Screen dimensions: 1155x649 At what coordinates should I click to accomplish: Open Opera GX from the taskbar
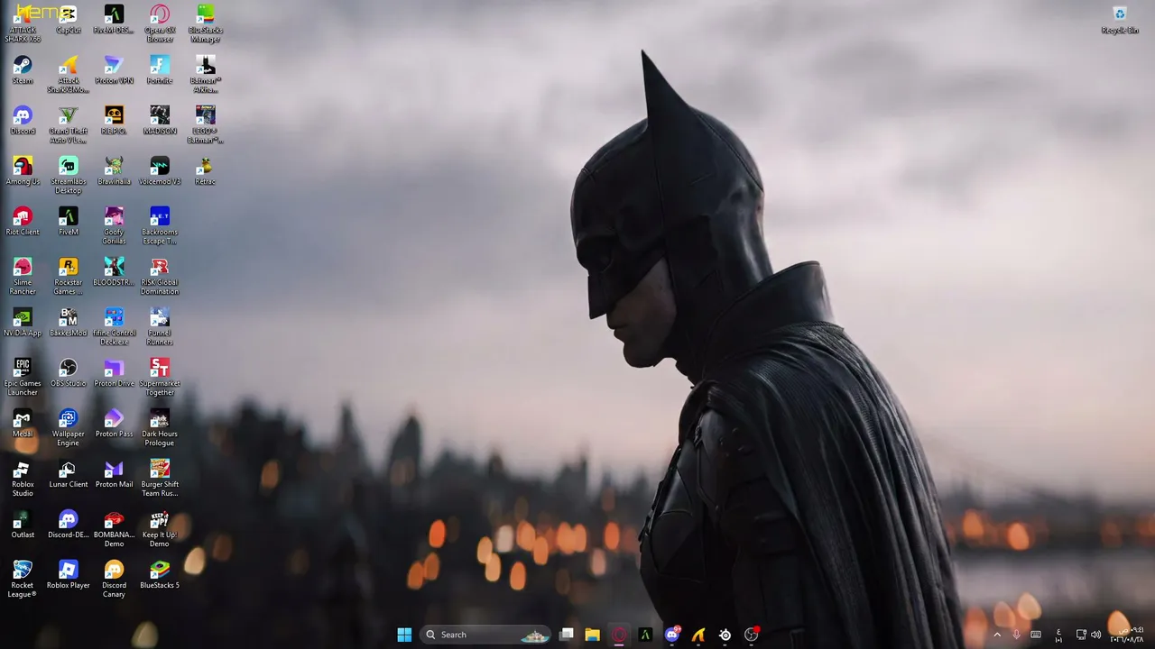[619, 635]
